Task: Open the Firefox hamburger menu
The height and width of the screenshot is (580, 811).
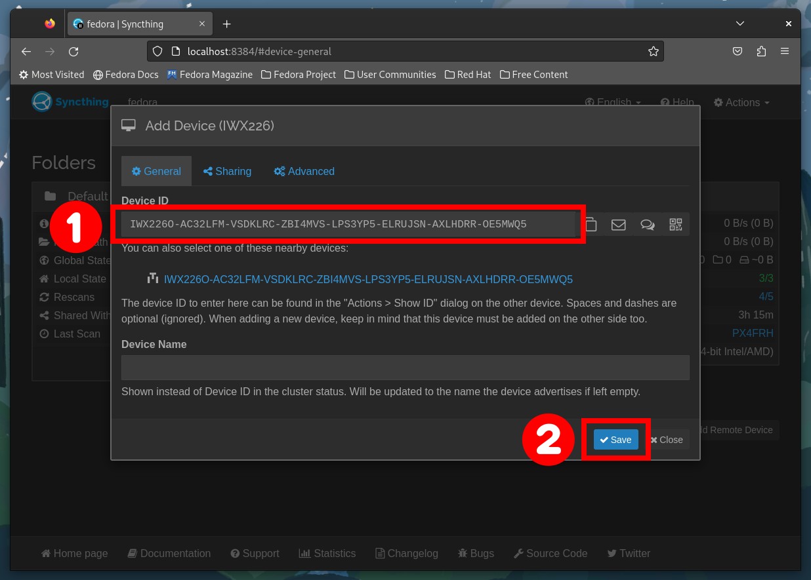Action: pyautogui.click(x=785, y=51)
